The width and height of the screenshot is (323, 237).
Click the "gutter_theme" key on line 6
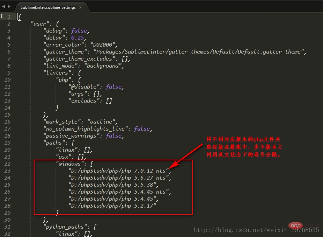click(x=65, y=52)
